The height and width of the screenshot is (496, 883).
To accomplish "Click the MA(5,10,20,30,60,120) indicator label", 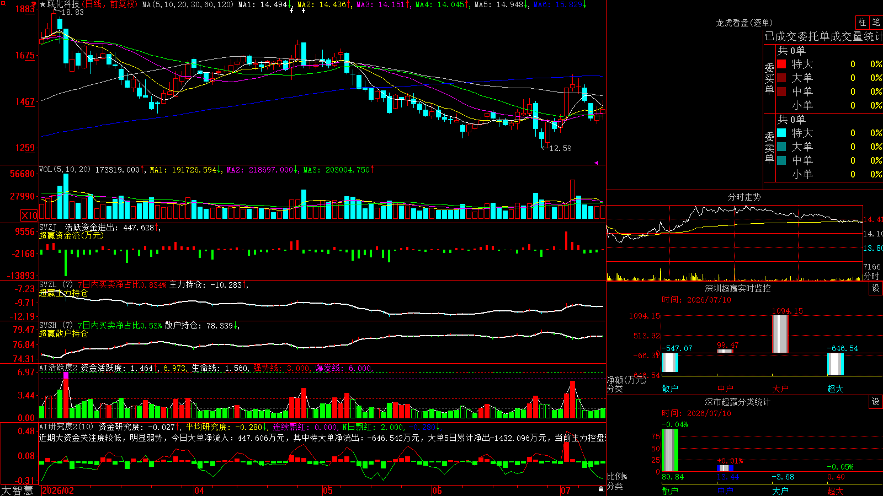I will pyautogui.click(x=188, y=4).
